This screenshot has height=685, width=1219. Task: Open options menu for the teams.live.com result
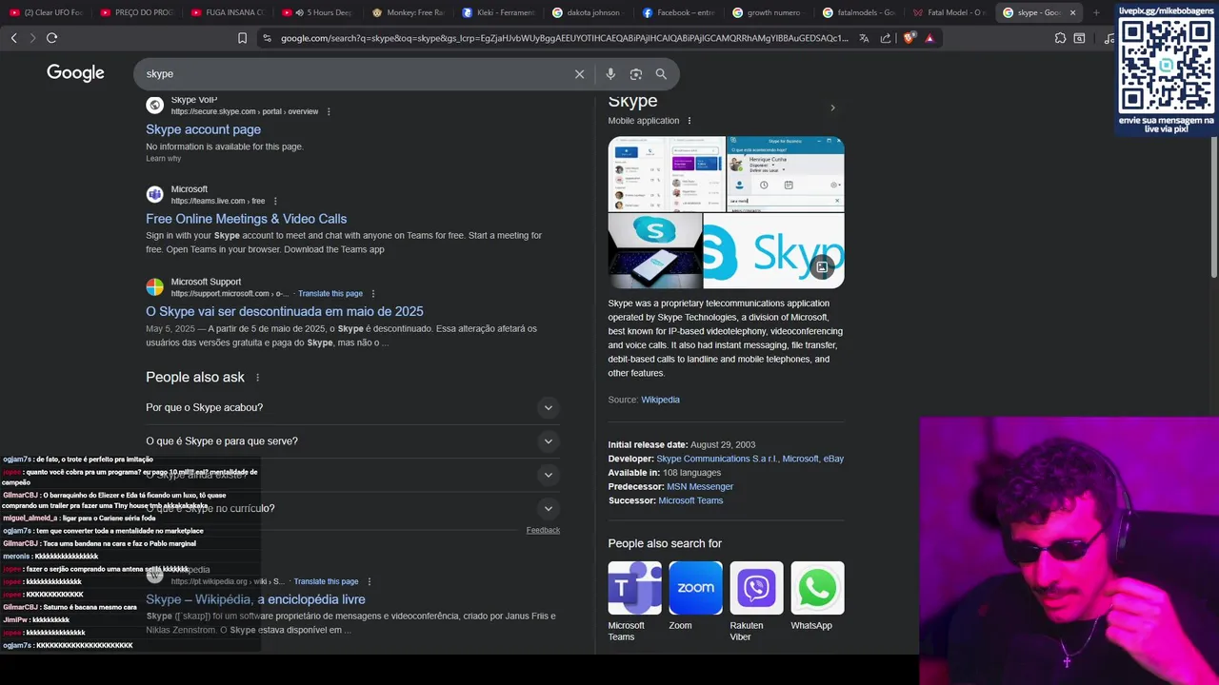[x=275, y=201]
